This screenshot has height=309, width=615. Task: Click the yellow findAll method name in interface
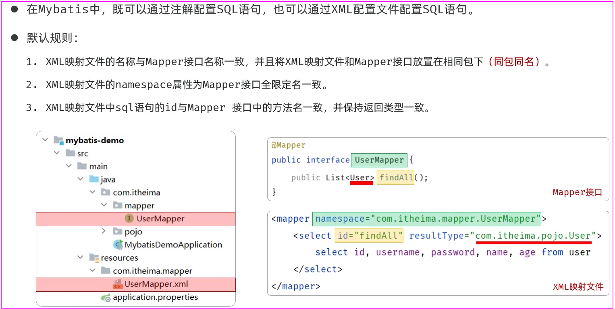[x=395, y=177]
